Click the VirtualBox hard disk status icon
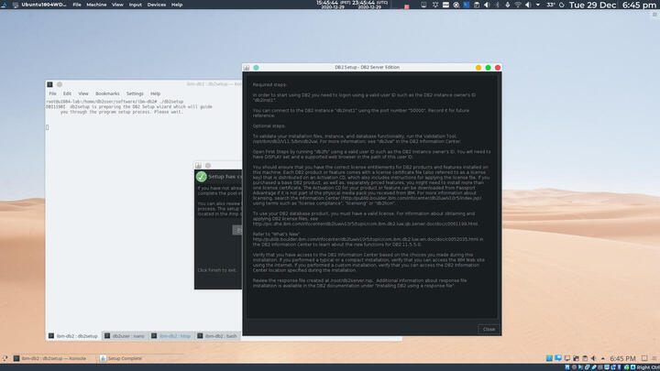Viewport: 660px width, 371px height. coord(567,367)
